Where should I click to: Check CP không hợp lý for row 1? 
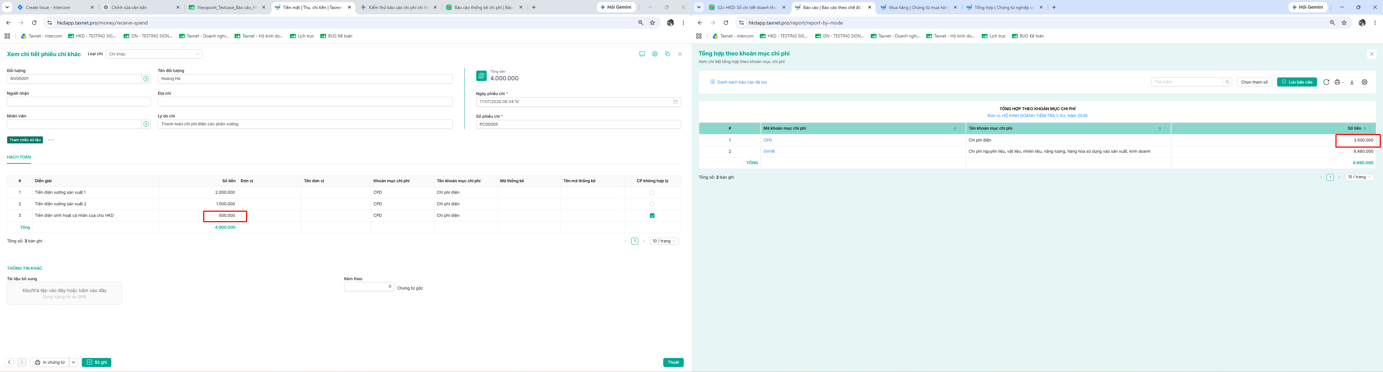click(x=652, y=192)
